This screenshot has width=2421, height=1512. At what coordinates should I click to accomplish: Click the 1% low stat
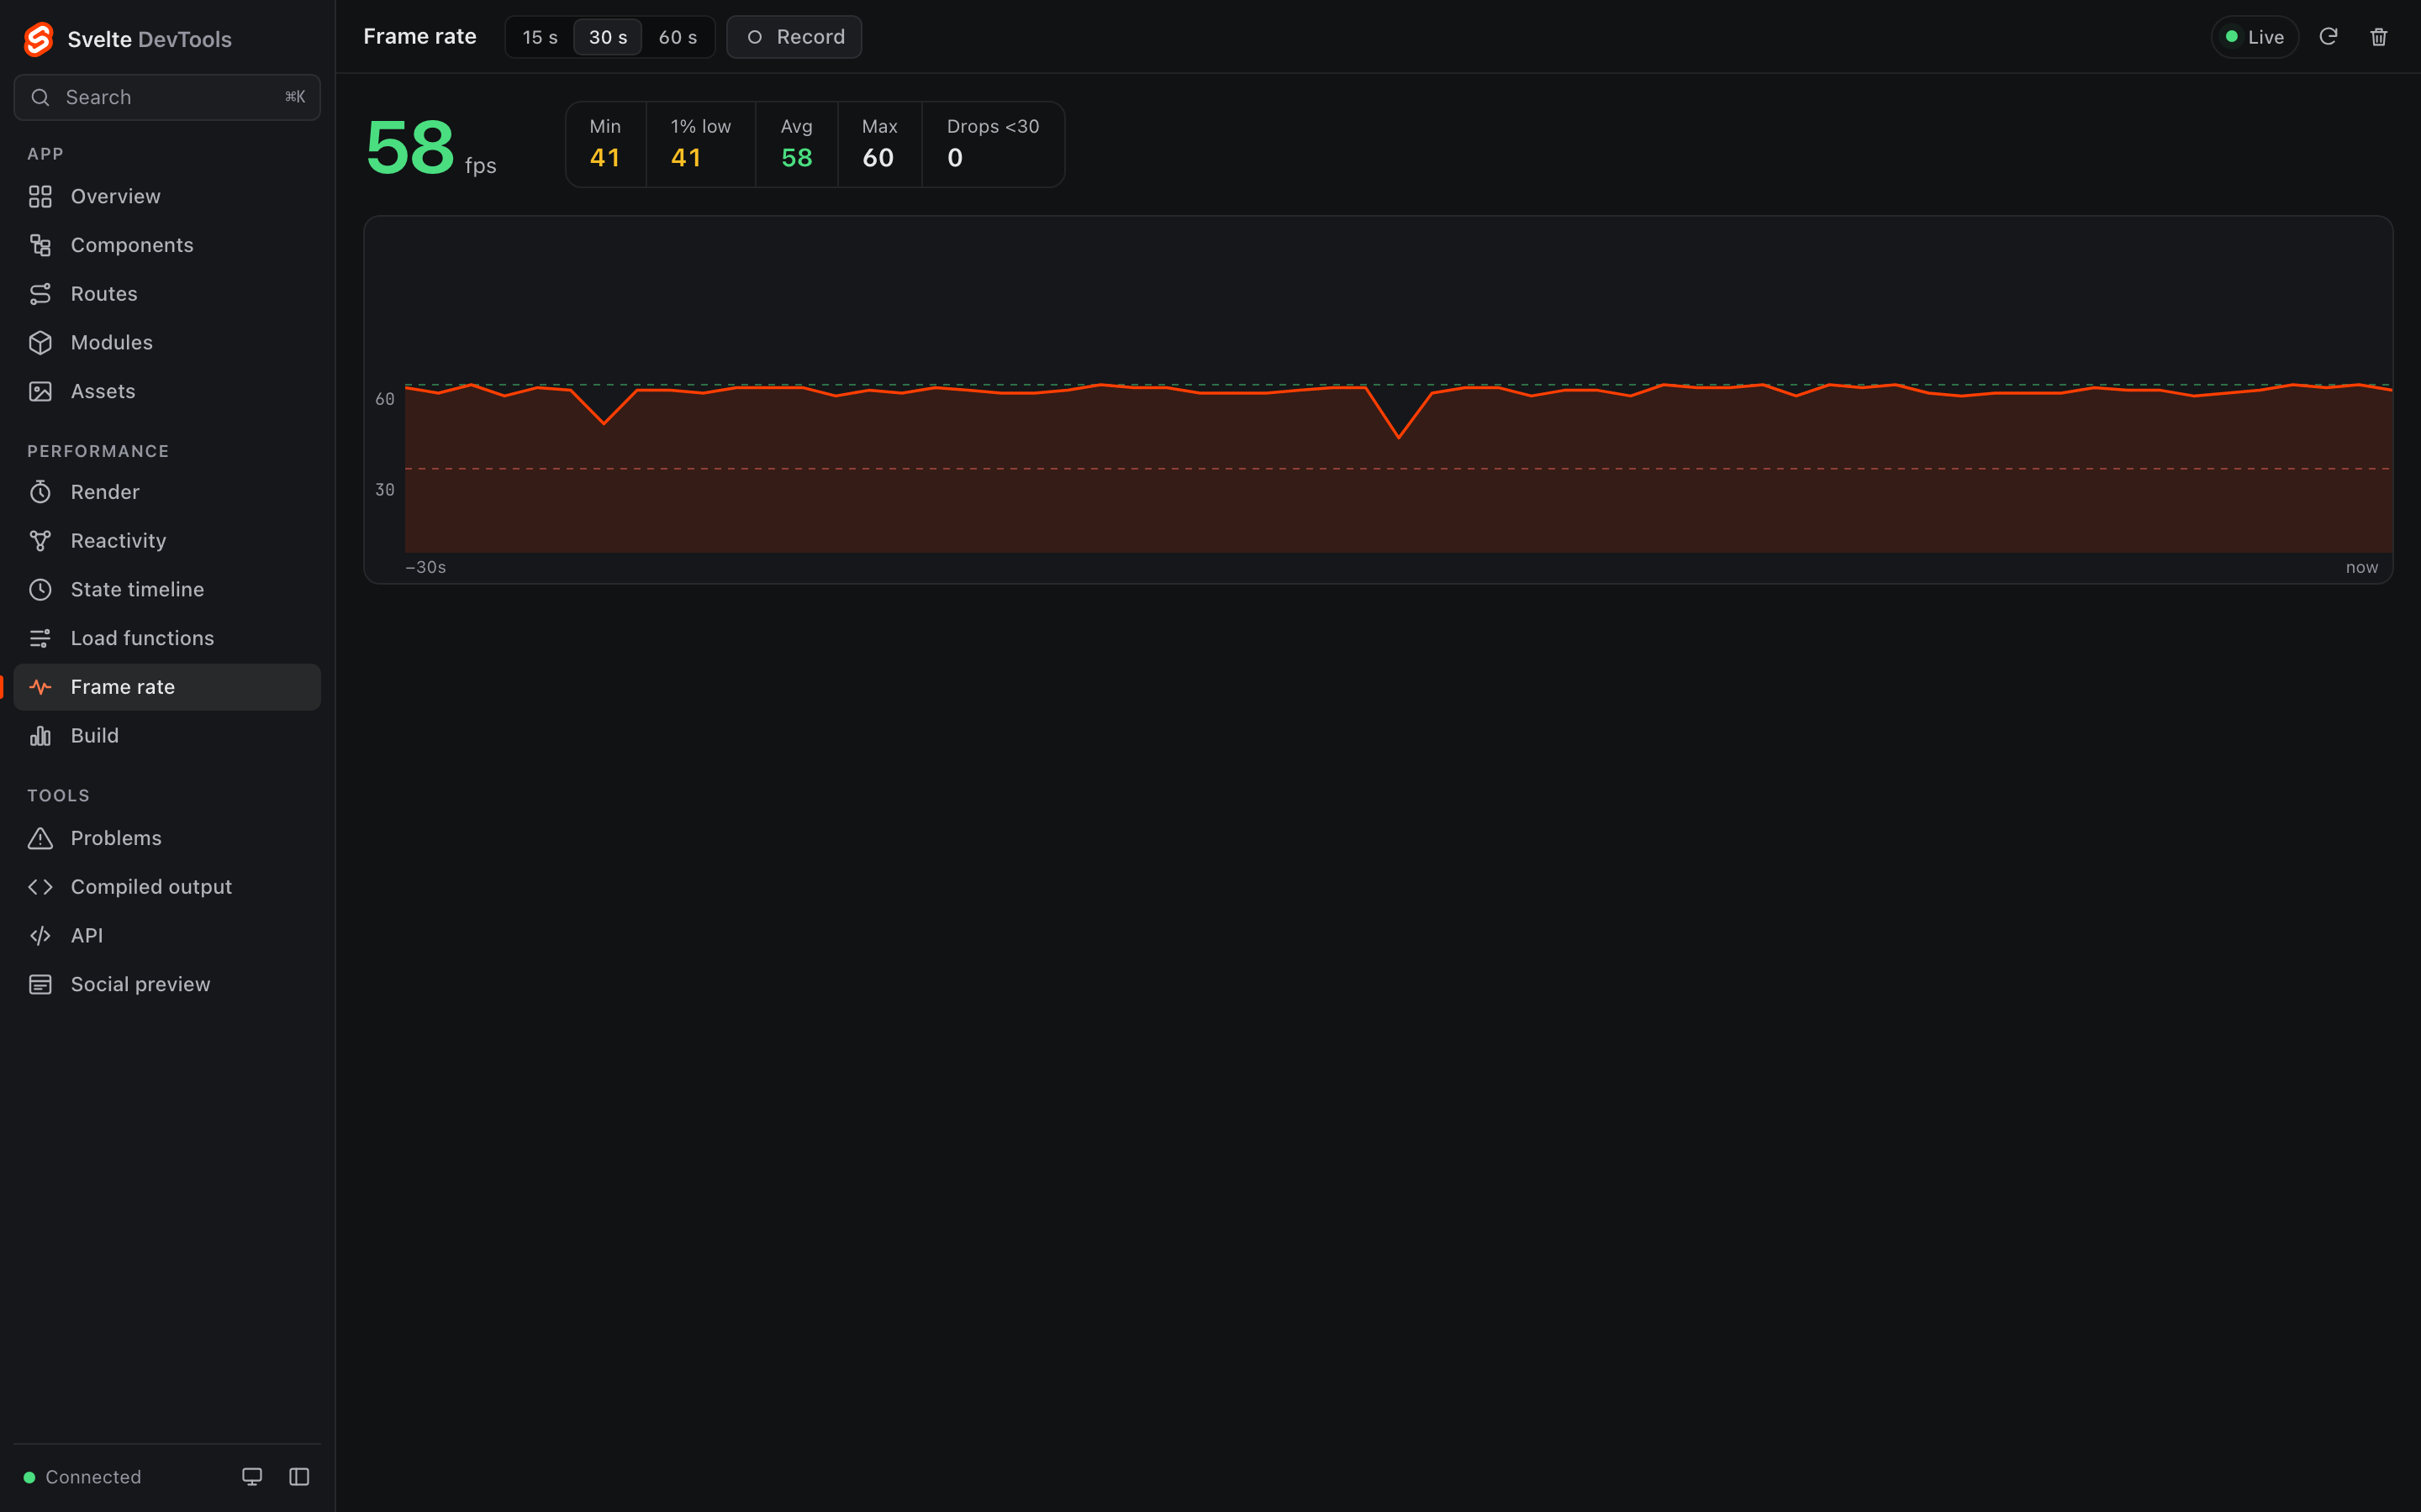700,144
